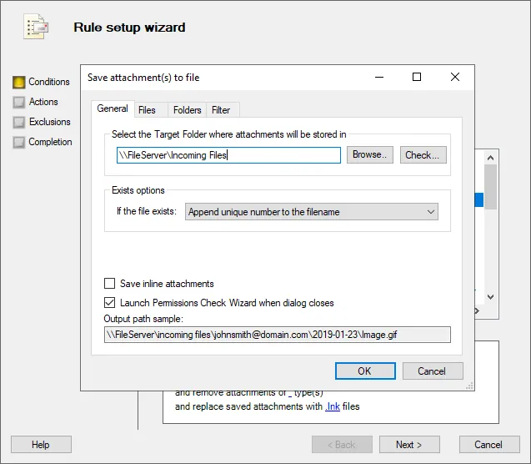Click the .lnk files link
This screenshot has height=464, width=531.
[x=332, y=407]
